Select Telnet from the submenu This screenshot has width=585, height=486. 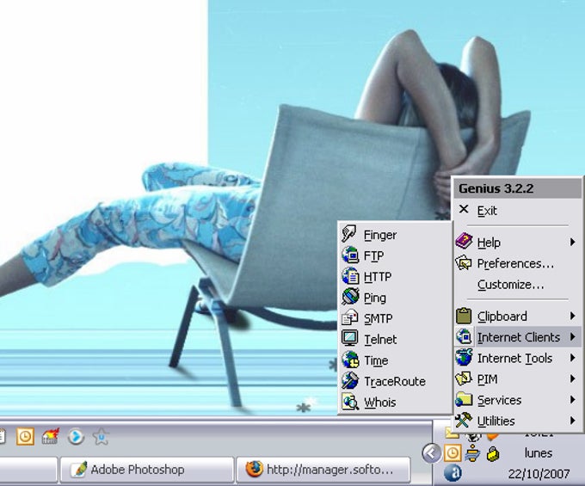click(x=395, y=339)
